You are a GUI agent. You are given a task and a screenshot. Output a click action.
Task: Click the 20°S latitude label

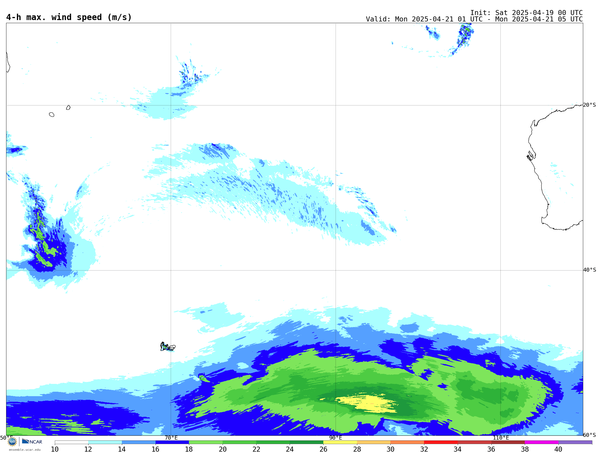pyautogui.click(x=590, y=105)
